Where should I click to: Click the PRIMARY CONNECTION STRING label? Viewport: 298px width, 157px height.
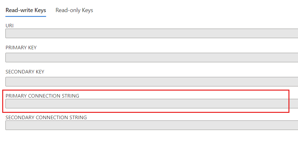coord(42,96)
